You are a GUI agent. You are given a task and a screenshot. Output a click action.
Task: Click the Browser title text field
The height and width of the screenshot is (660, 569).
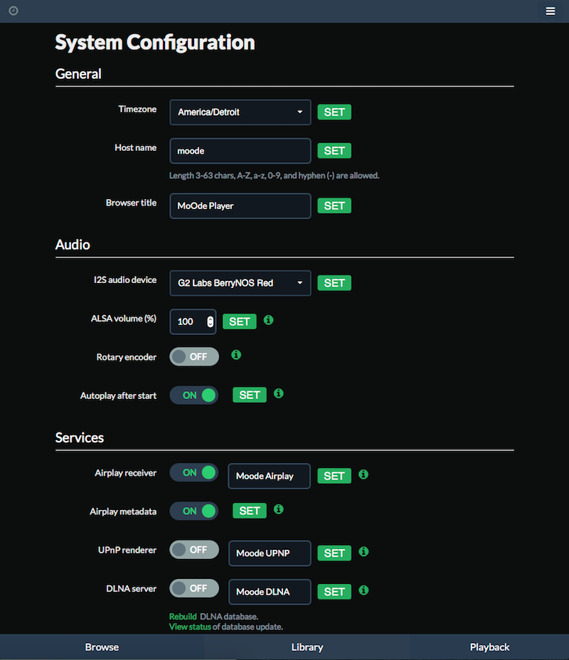(x=240, y=206)
